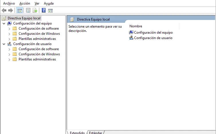The image size is (216, 134).
Task: Click folder icon of Plantillas administrativas under equipo
Action: click(15, 39)
